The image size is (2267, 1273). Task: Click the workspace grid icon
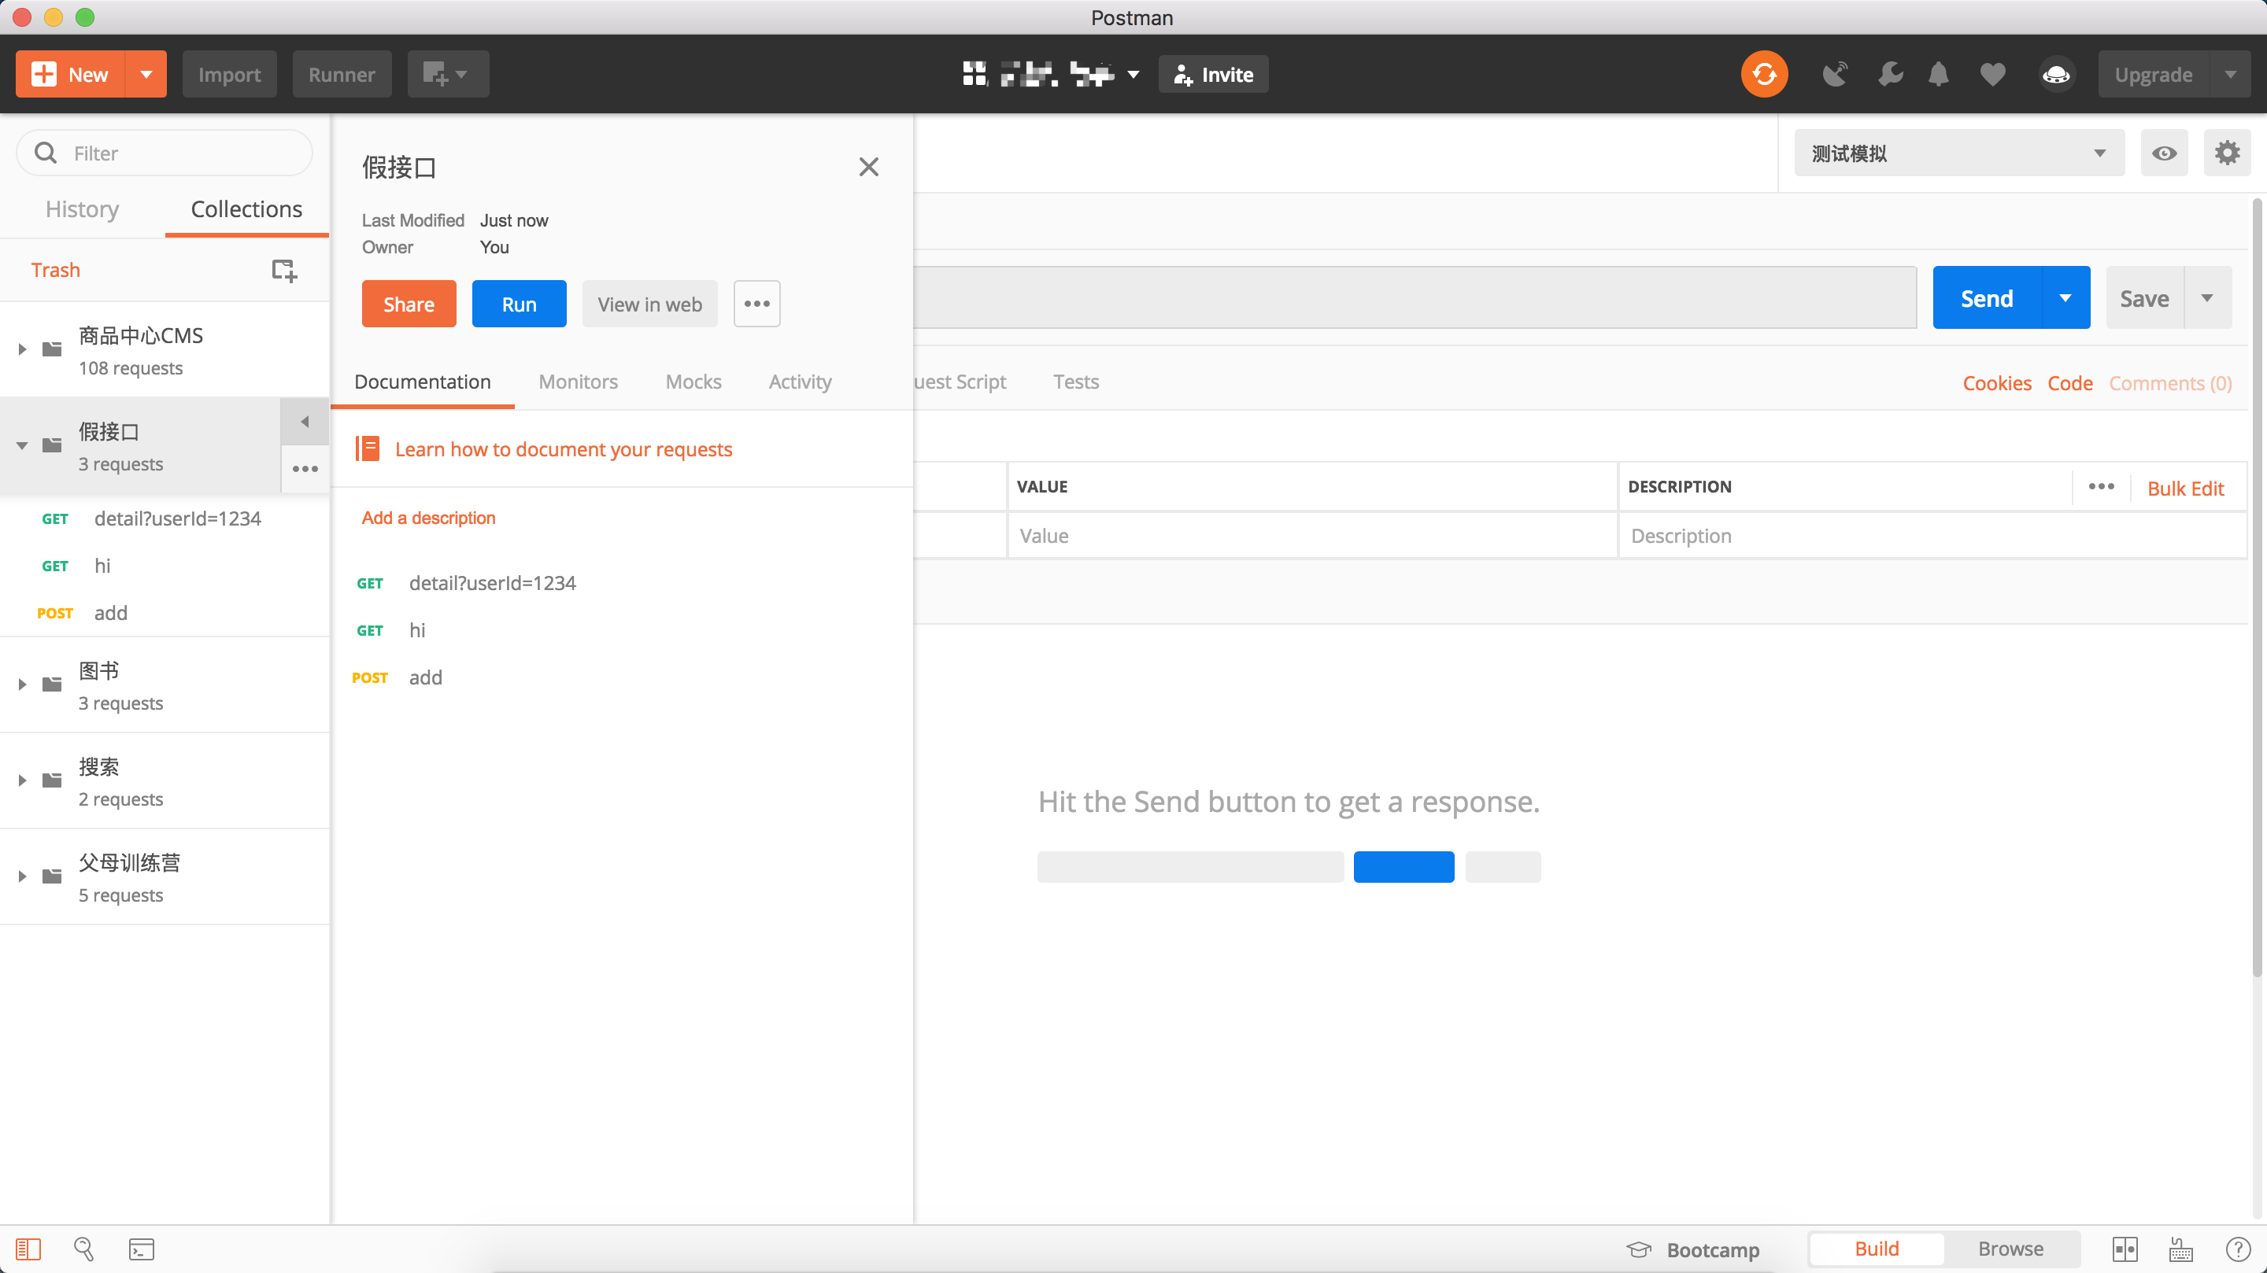point(974,75)
